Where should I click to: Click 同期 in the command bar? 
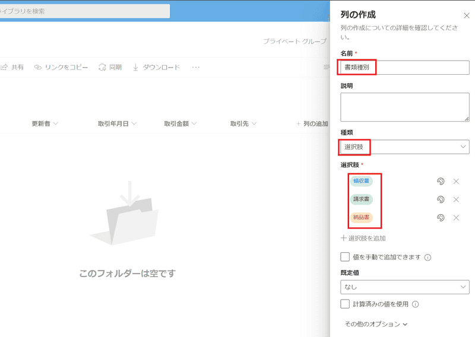point(110,68)
